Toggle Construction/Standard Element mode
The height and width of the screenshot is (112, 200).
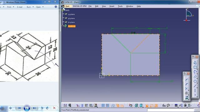113,105
